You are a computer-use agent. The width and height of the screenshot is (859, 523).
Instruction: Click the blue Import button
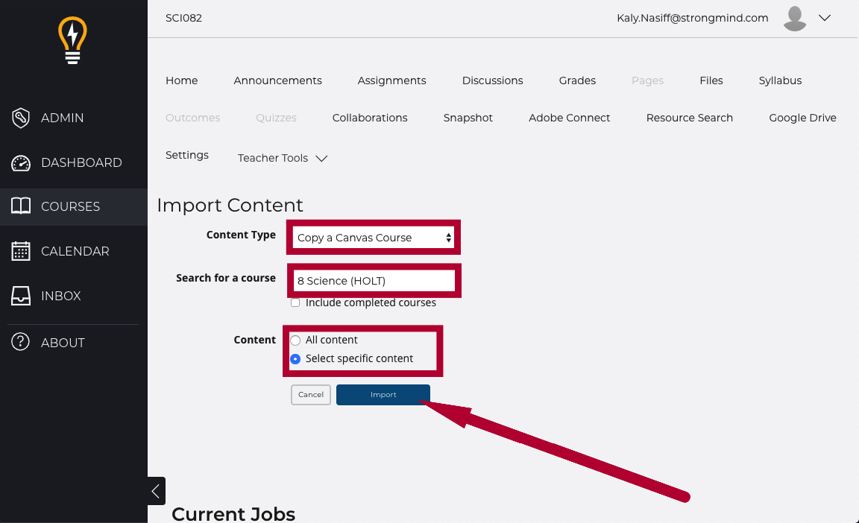[383, 394]
